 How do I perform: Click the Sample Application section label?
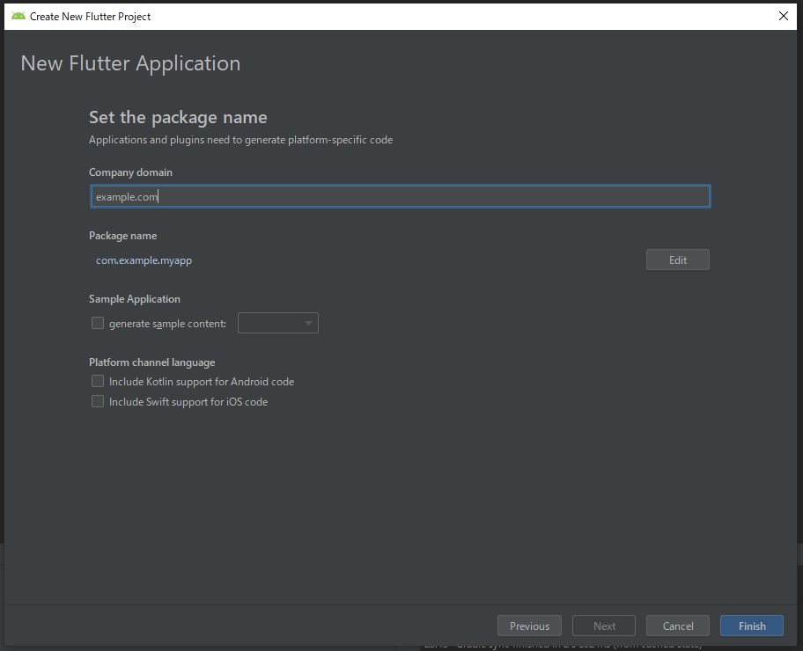[x=134, y=299]
